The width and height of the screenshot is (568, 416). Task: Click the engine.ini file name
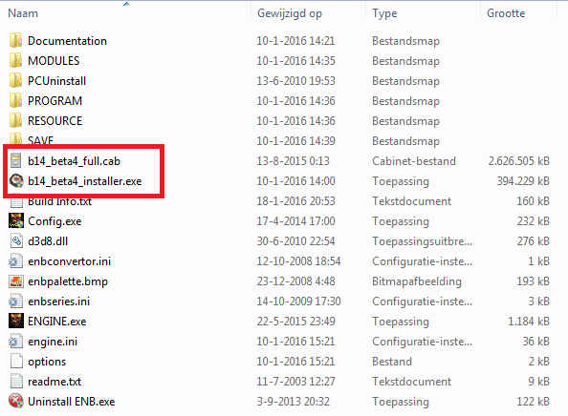pos(53,342)
